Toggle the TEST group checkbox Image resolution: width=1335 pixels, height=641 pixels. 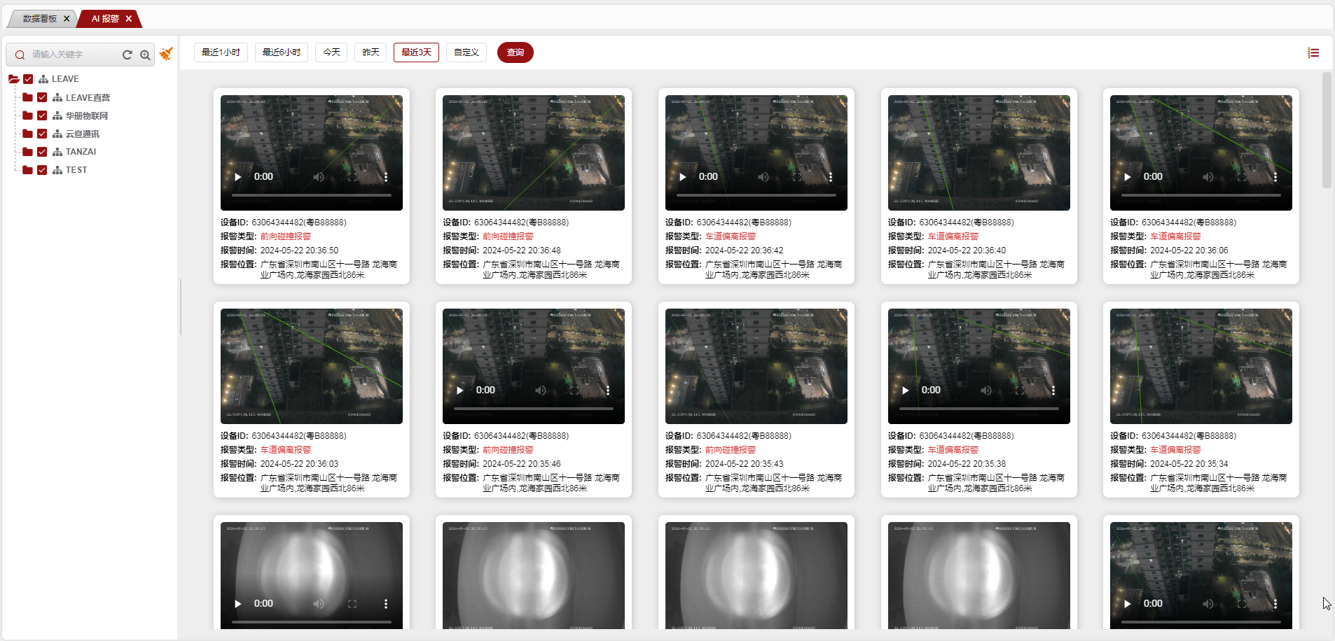coord(42,170)
